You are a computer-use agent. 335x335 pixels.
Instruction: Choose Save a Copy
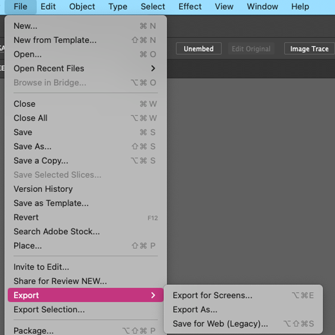pos(41,161)
